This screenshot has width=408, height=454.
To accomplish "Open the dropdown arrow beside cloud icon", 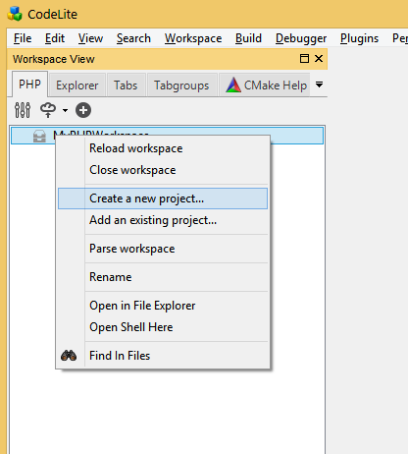I will click(x=65, y=110).
